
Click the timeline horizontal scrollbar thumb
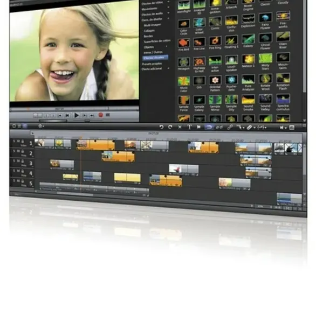tap(75, 194)
